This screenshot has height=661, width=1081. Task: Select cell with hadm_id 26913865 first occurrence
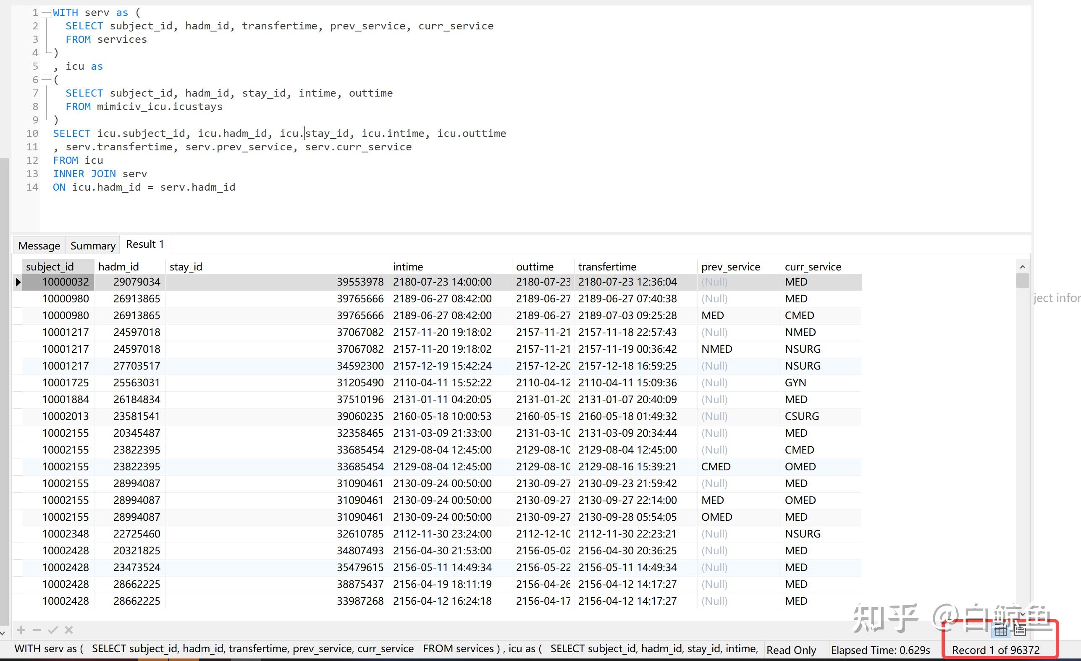pos(136,299)
